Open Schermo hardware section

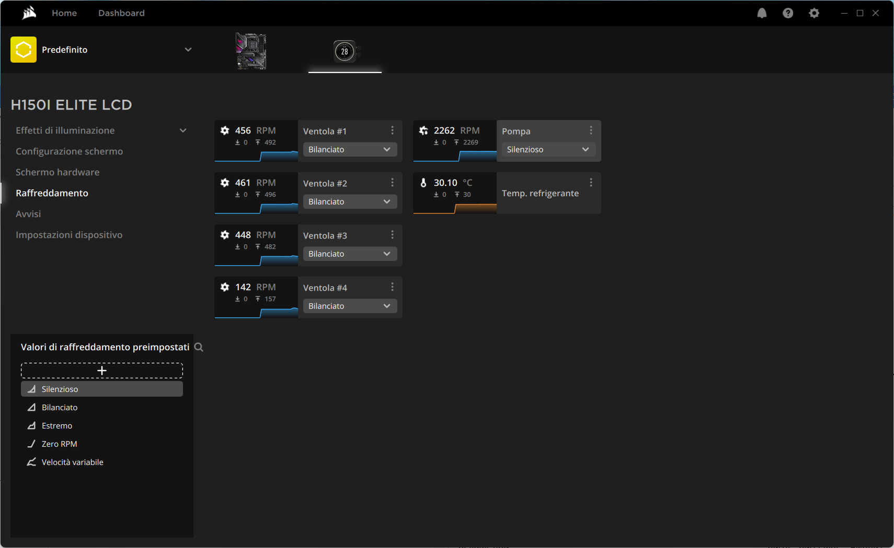(58, 172)
